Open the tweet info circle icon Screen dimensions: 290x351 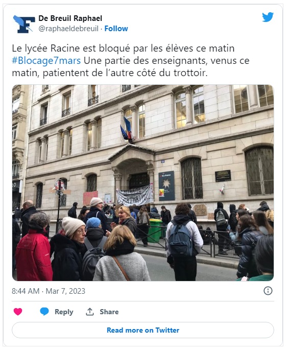pyautogui.click(x=268, y=291)
